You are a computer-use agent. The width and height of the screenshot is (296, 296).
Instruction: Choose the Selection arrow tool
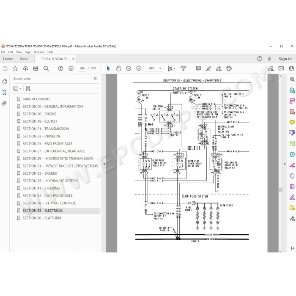pos(108,69)
